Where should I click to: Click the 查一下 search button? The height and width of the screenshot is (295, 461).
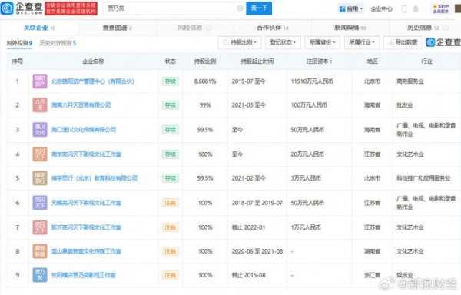(259, 8)
